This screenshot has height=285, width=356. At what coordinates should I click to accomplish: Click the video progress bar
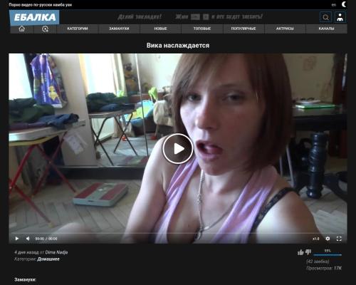(178, 233)
